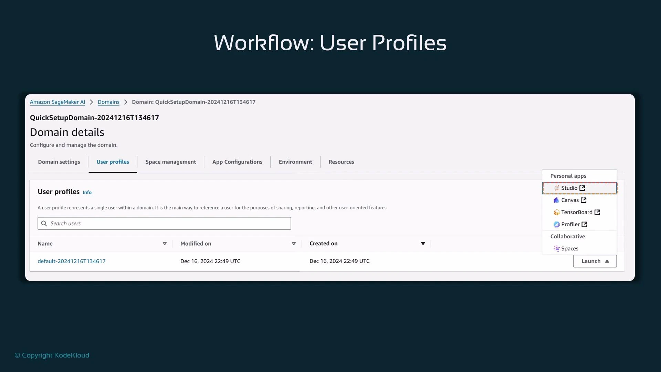Open the default-20241216T134617 user profile
This screenshot has width=661, height=372.
coord(72,261)
